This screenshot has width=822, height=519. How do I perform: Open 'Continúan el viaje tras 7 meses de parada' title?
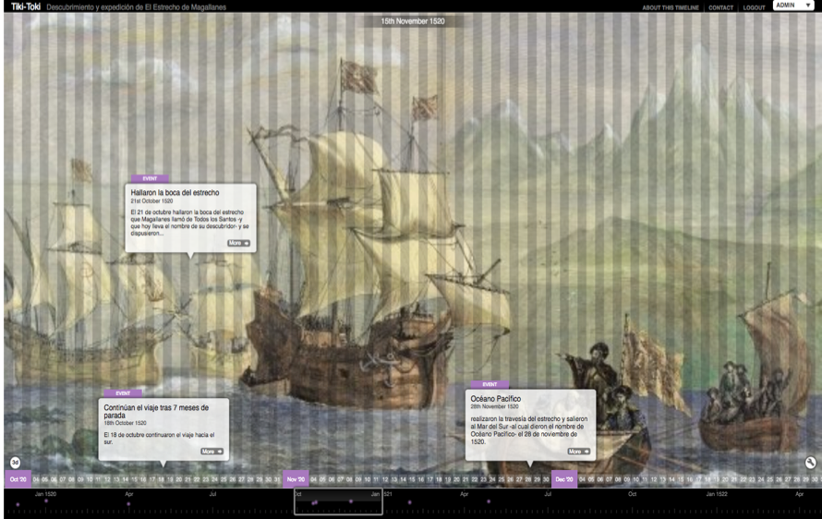156,411
